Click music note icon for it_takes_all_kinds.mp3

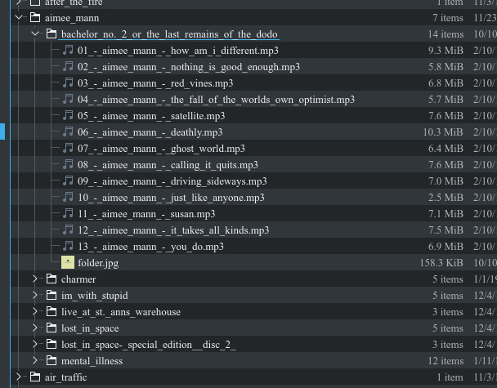tap(68, 230)
